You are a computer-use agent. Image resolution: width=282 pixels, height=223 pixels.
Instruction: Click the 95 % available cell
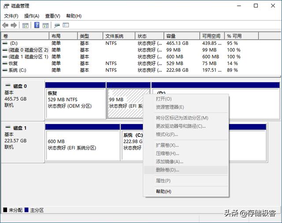tap(232, 43)
